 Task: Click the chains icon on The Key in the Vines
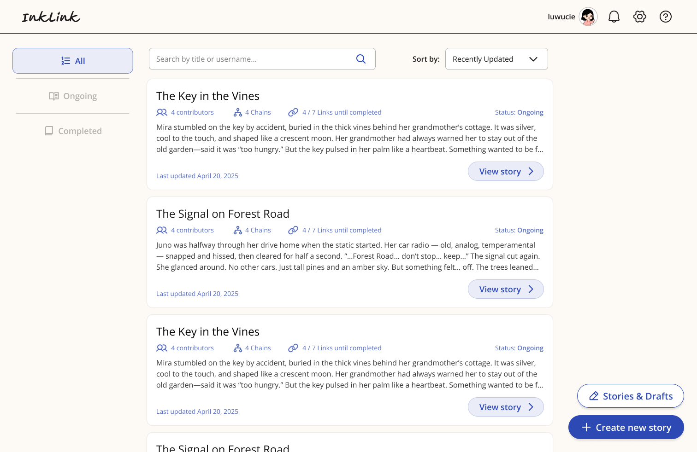(x=238, y=112)
